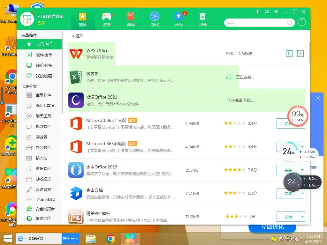Click the dark 24% network speed widget
Image resolution: width=327 pixels, height=245 pixels.
(302, 182)
